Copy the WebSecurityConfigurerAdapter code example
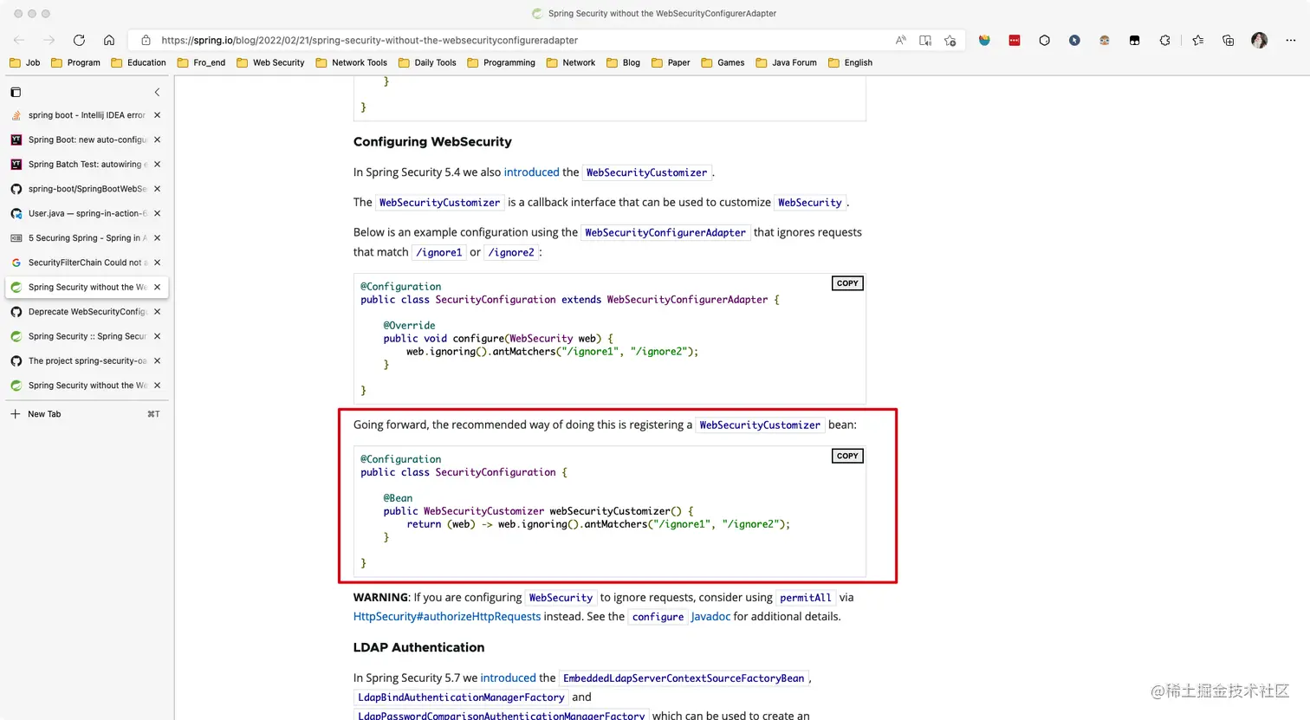 pos(847,283)
